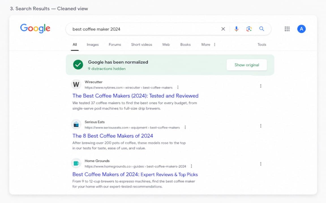Click the Google logo

pyautogui.click(x=35, y=28)
